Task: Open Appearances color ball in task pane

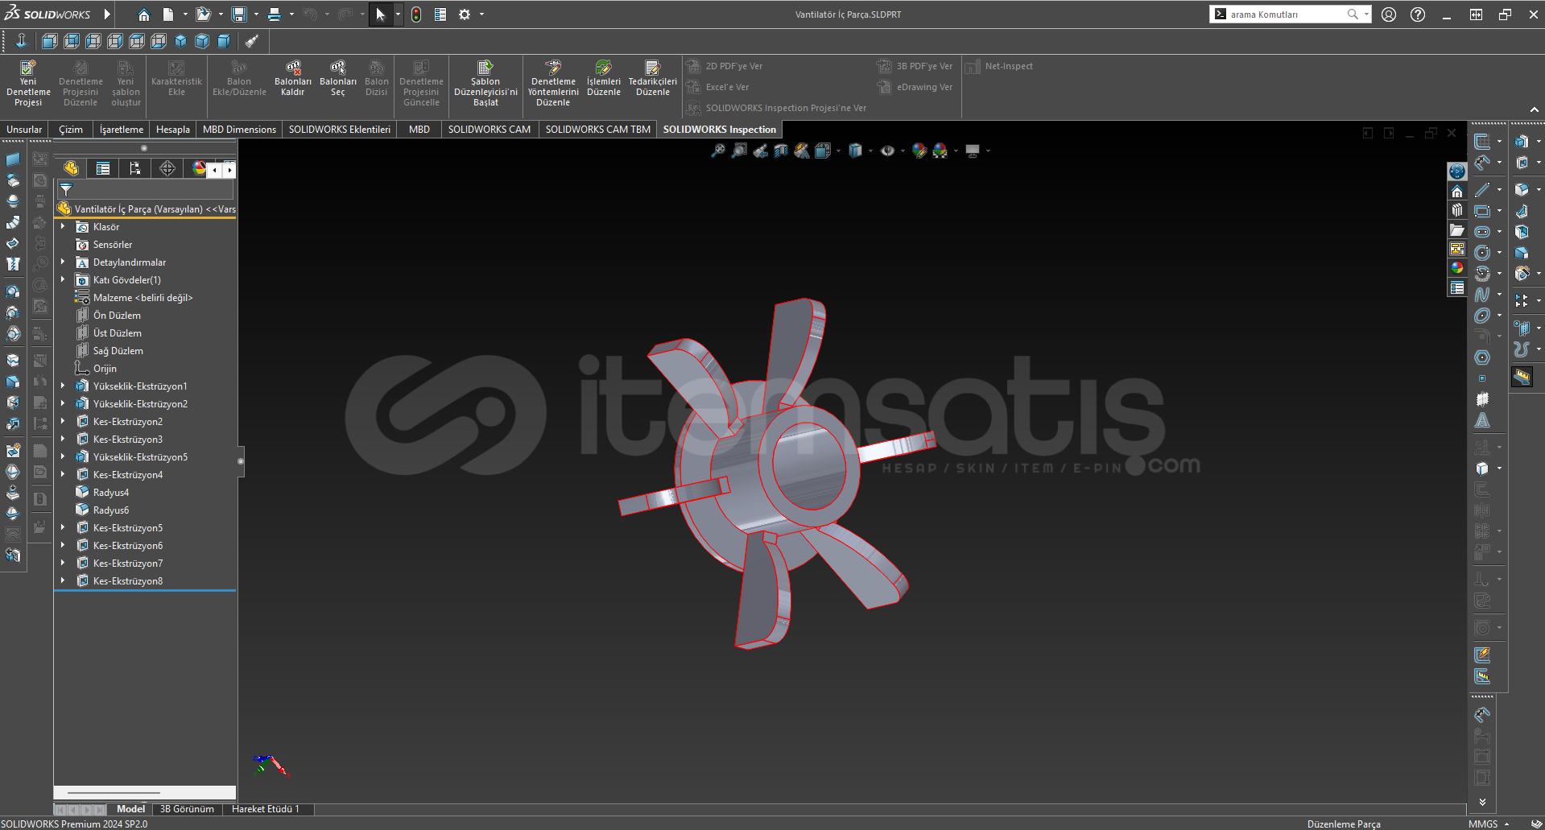Action: (x=1457, y=269)
